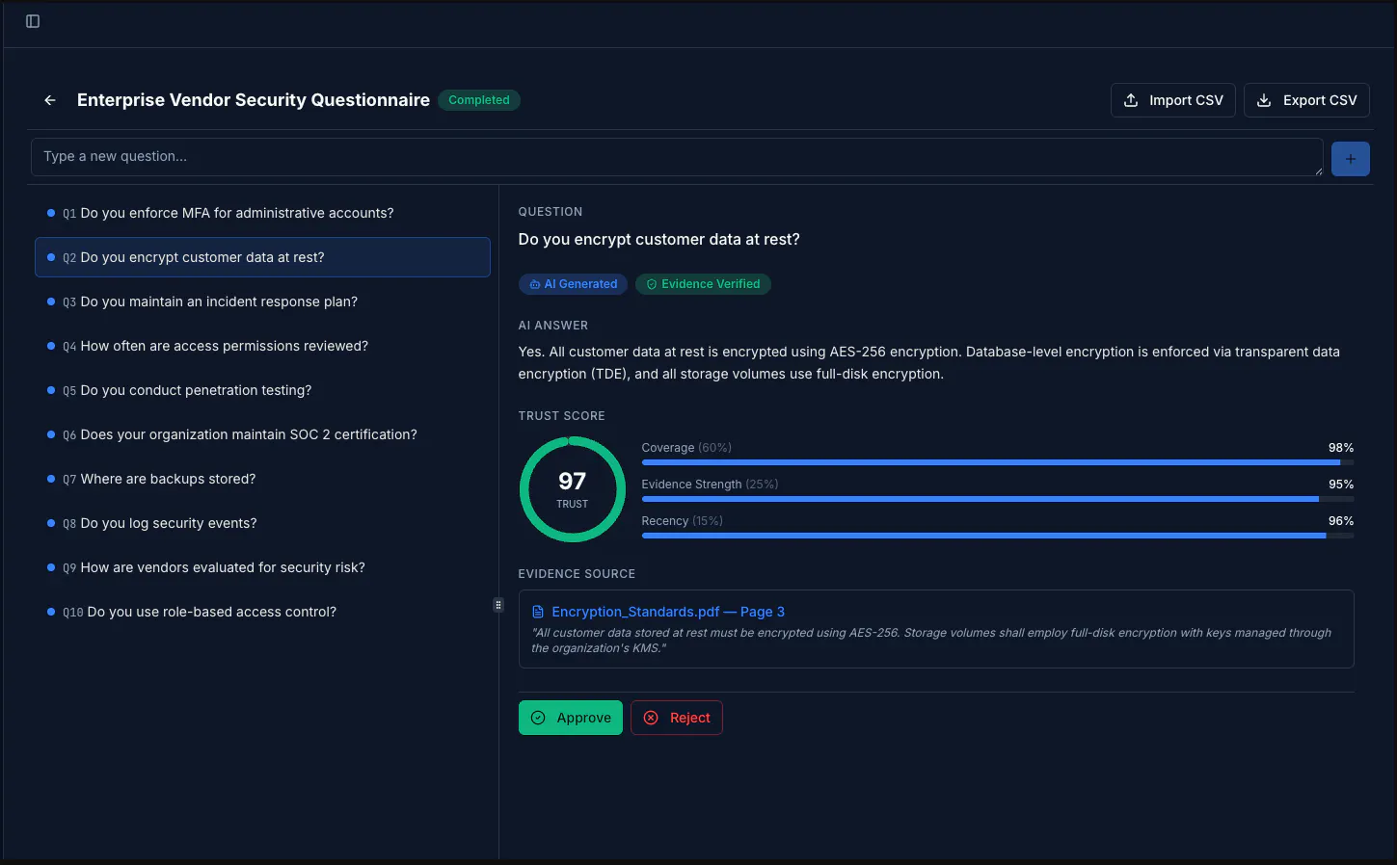Click the download icon in Export CSV
1397x865 pixels.
click(1264, 100)
